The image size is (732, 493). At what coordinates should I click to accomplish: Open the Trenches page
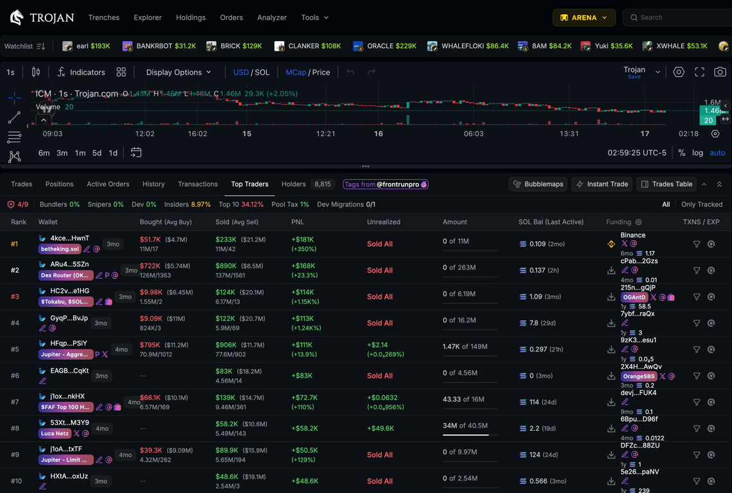104,17
